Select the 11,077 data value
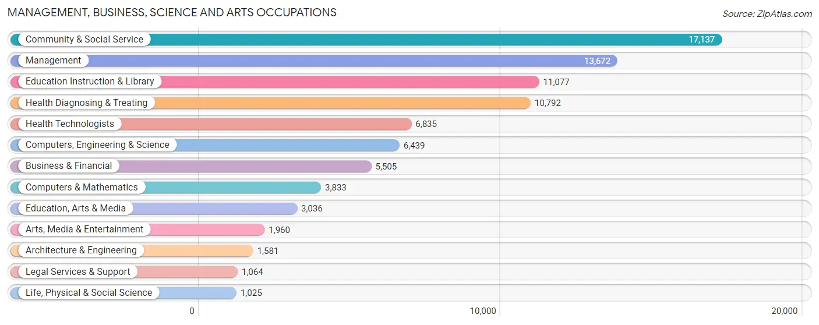The image size is (819, 325). click(556, 82)
